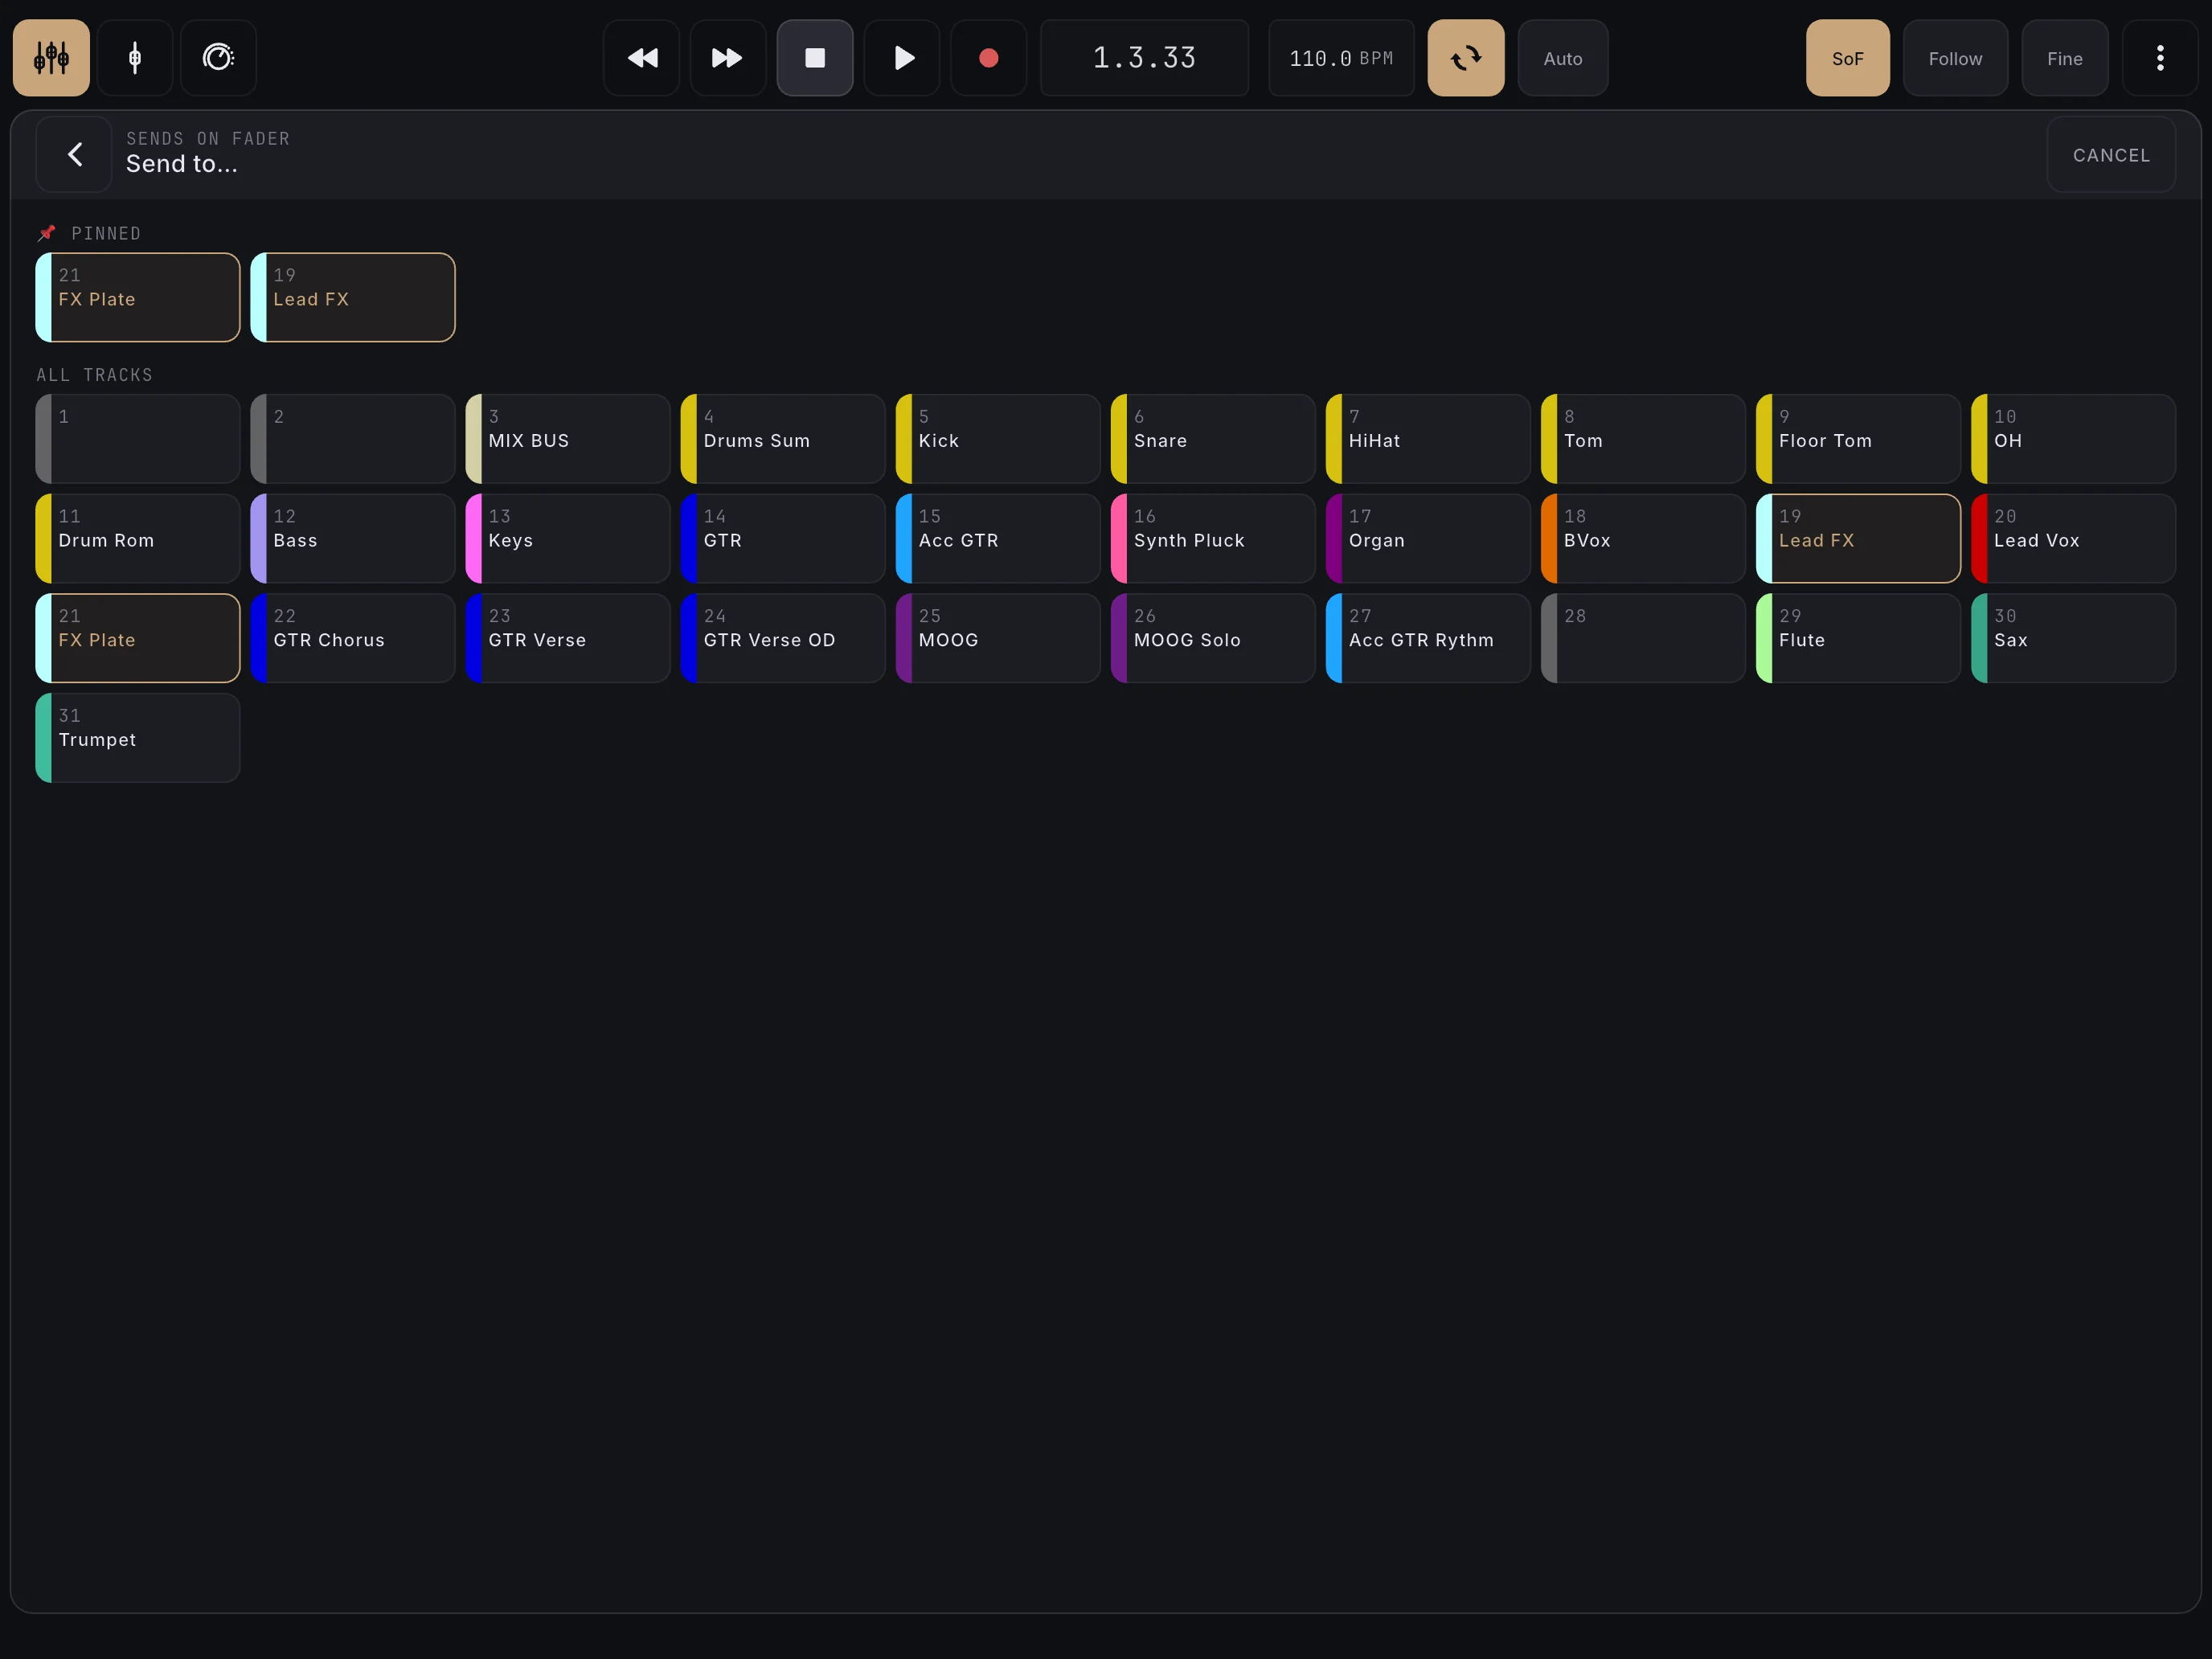Stop playback with the stop button
This screenshot has width=2212, height=1659.
click(x=815, y=58)
